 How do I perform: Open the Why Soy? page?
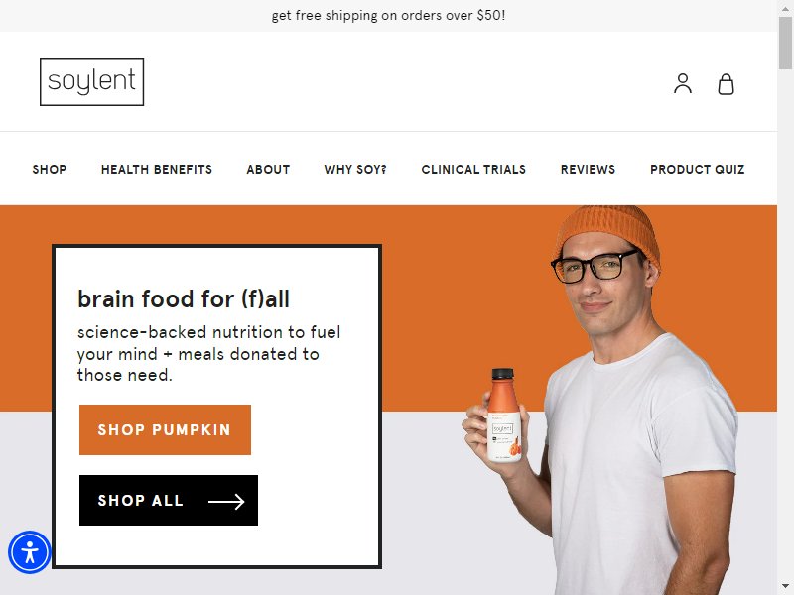click(355, 169)
